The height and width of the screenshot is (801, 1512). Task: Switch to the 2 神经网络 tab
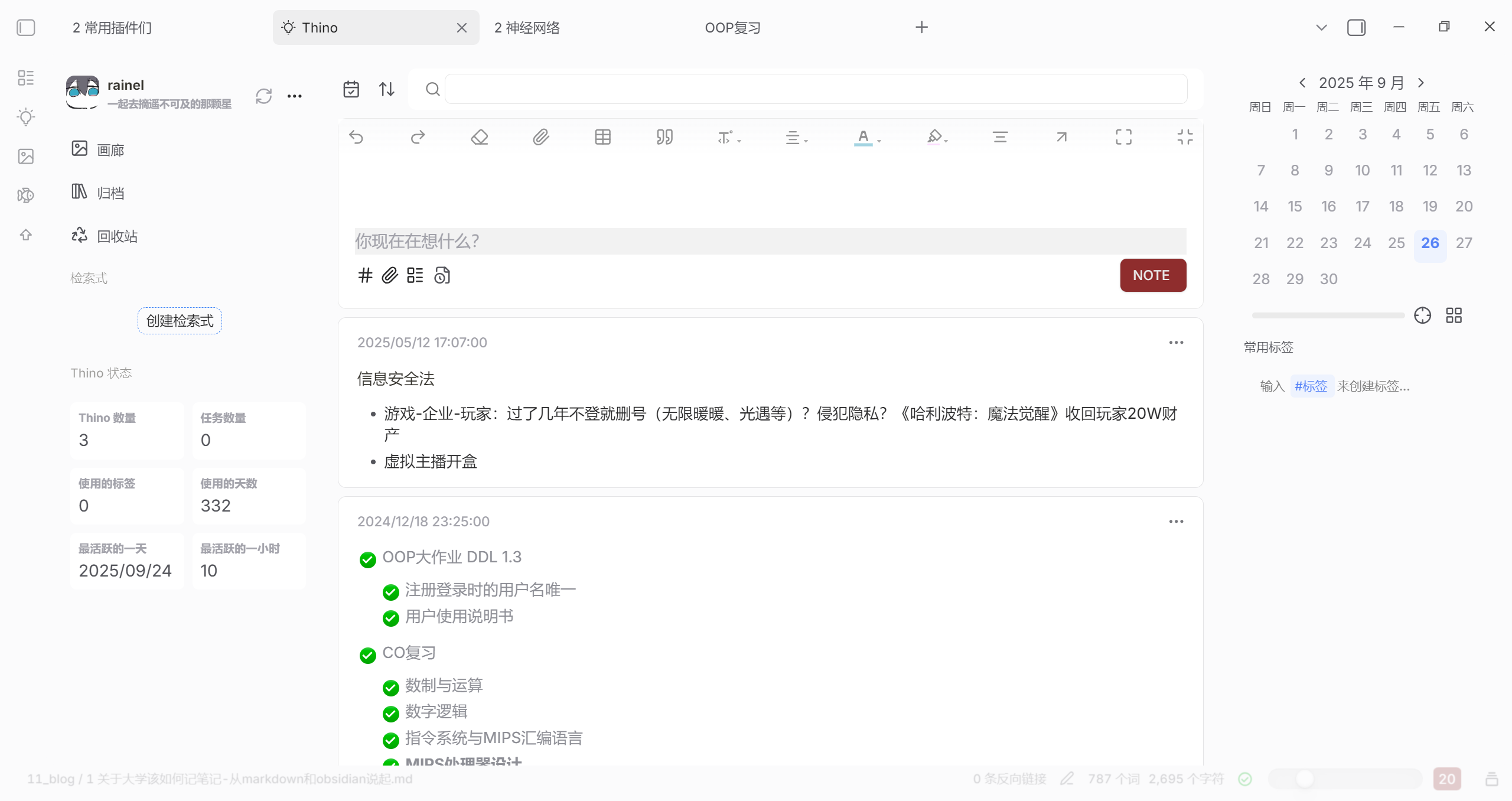point(527,28)
